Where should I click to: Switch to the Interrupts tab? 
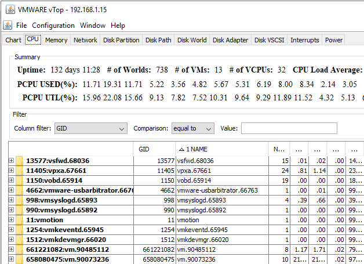tap(304, 40)
